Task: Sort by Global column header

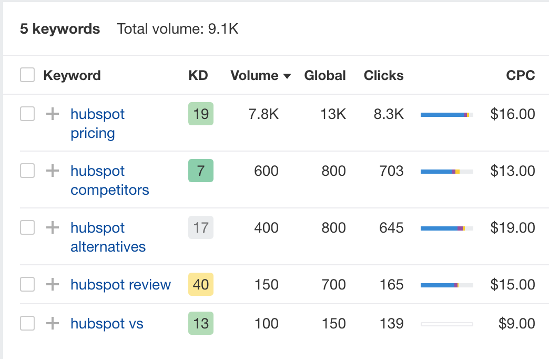Action: (325, 75)
